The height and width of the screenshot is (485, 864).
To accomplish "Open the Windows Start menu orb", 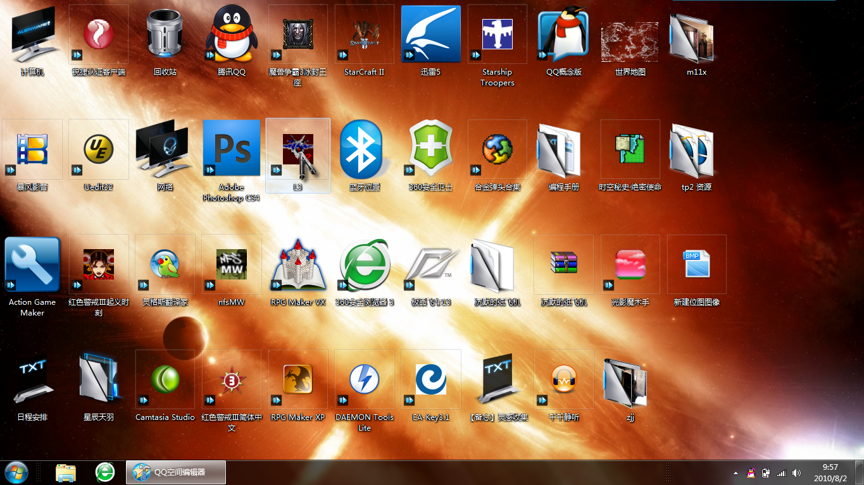I will [x=17, y=472].
